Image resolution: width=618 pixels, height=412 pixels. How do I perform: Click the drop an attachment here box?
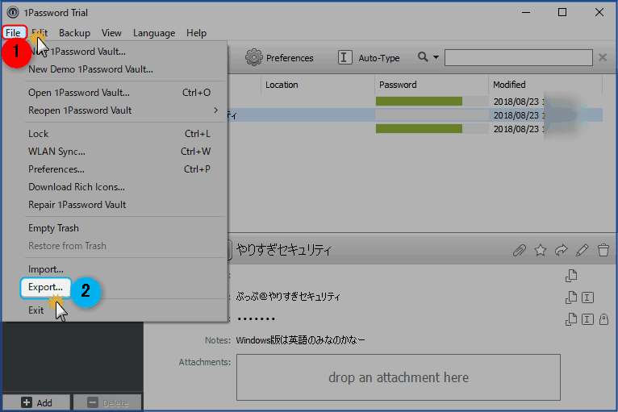tap(399, 377)
